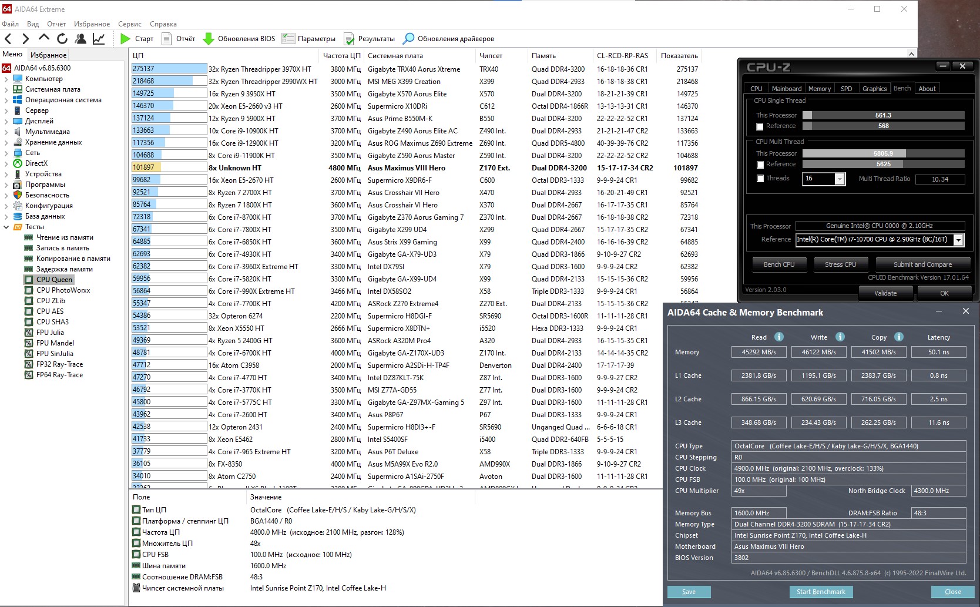Expand the Устройства tree node

(x=6, y=174)
